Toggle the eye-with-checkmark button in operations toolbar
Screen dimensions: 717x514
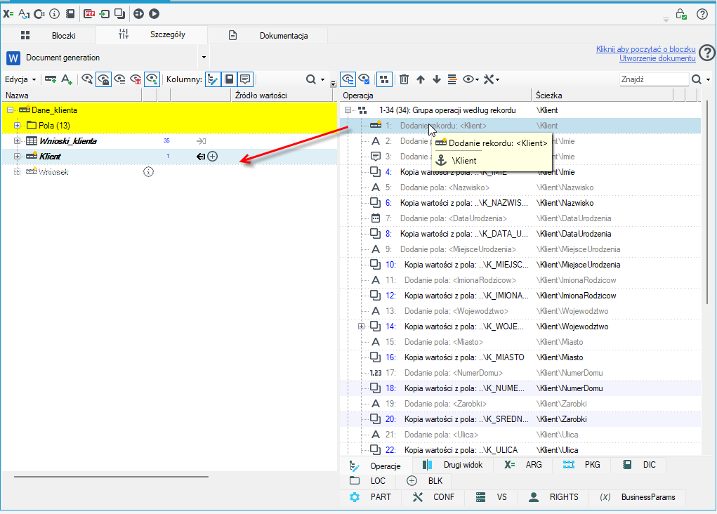tap(364, 79)
